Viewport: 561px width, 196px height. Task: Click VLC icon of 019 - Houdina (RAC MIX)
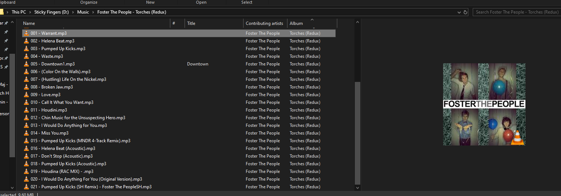[x=26, y=171]
